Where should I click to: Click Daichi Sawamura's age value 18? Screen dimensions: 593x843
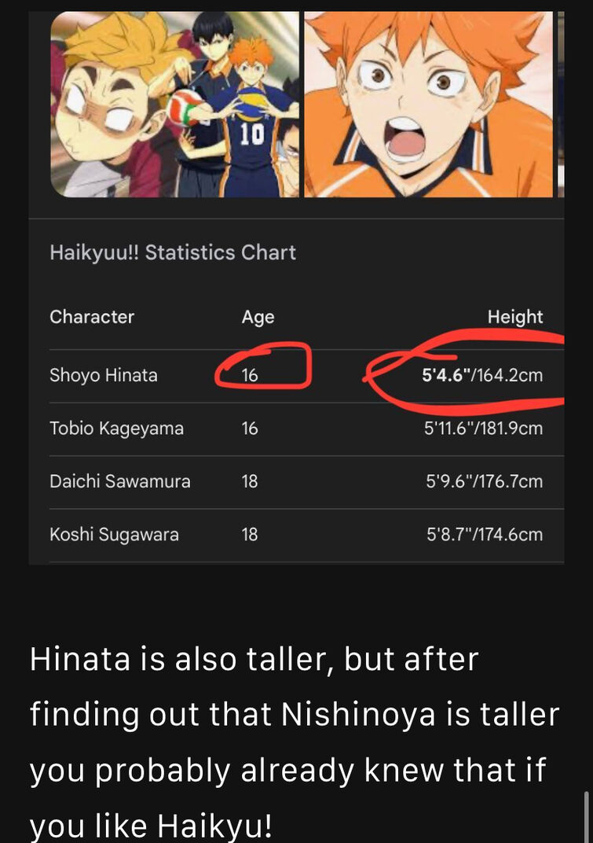(x=250, y=481)
